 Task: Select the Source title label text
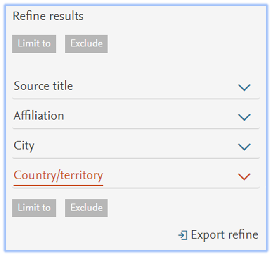43,86
